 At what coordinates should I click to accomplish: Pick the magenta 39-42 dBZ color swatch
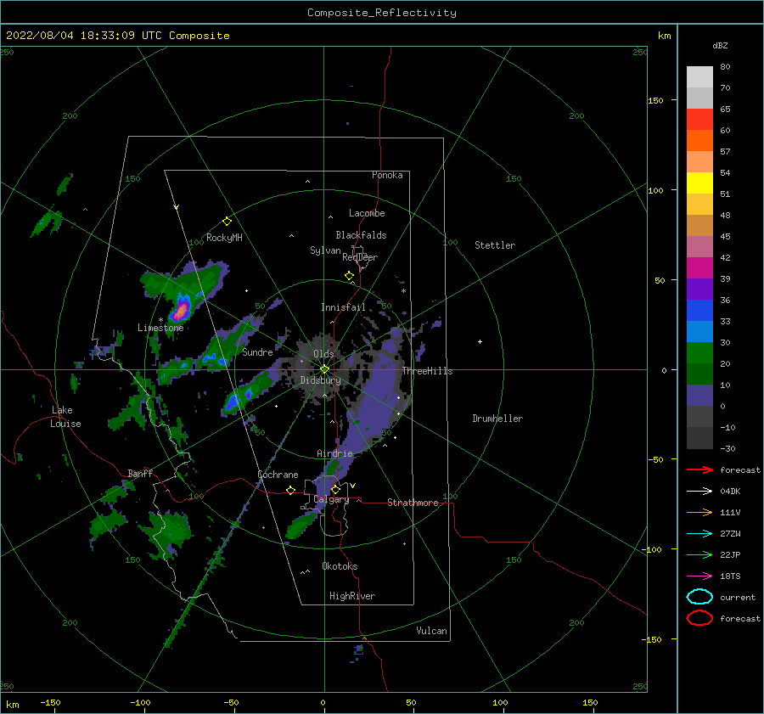pyautogui.click(x=699, y=268)
